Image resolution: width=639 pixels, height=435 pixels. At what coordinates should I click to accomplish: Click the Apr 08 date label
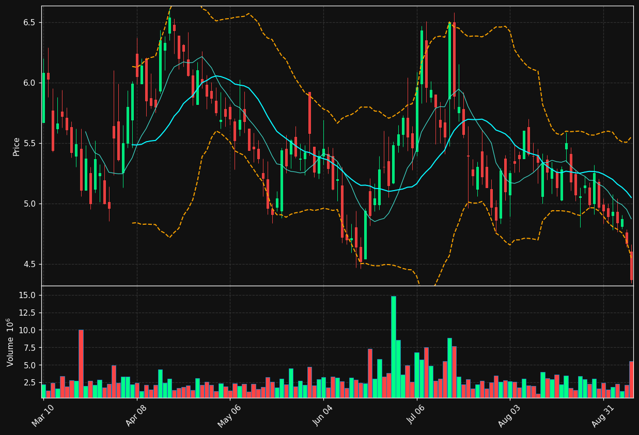137,416
